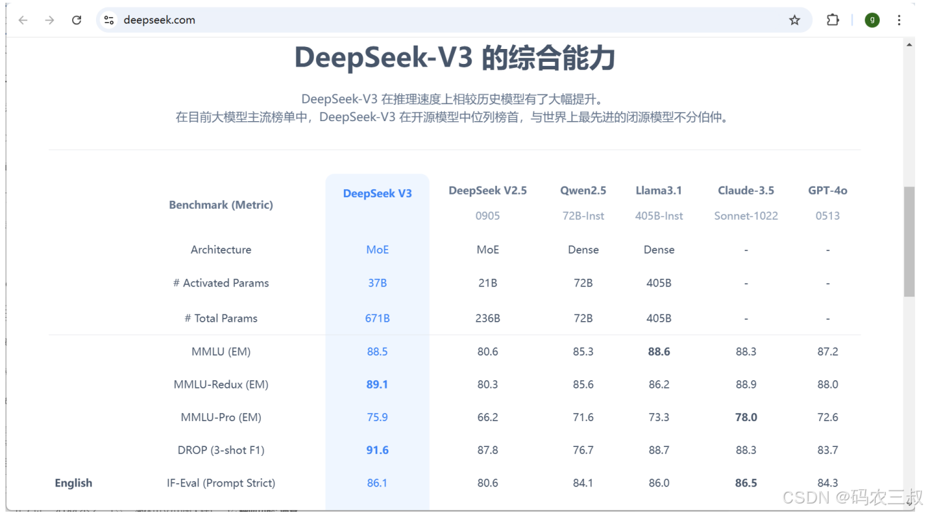Select the Claude-3.5 column header
The width and height of the screenshot is (926, 513).
click(746, 191)
